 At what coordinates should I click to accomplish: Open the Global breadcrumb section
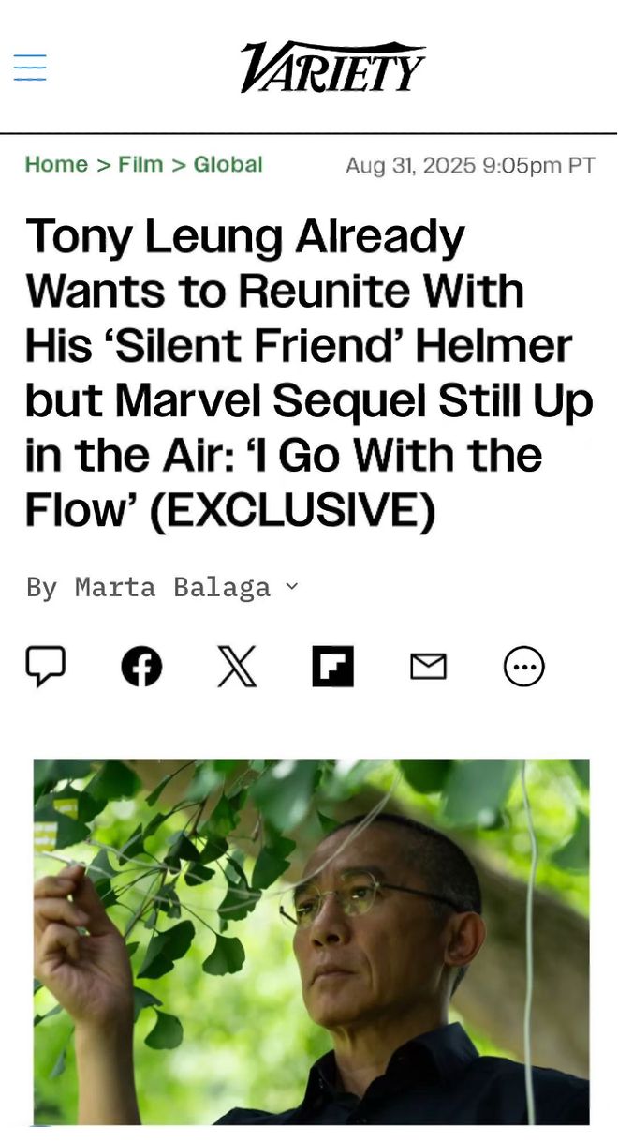click(x=228, y=164)
